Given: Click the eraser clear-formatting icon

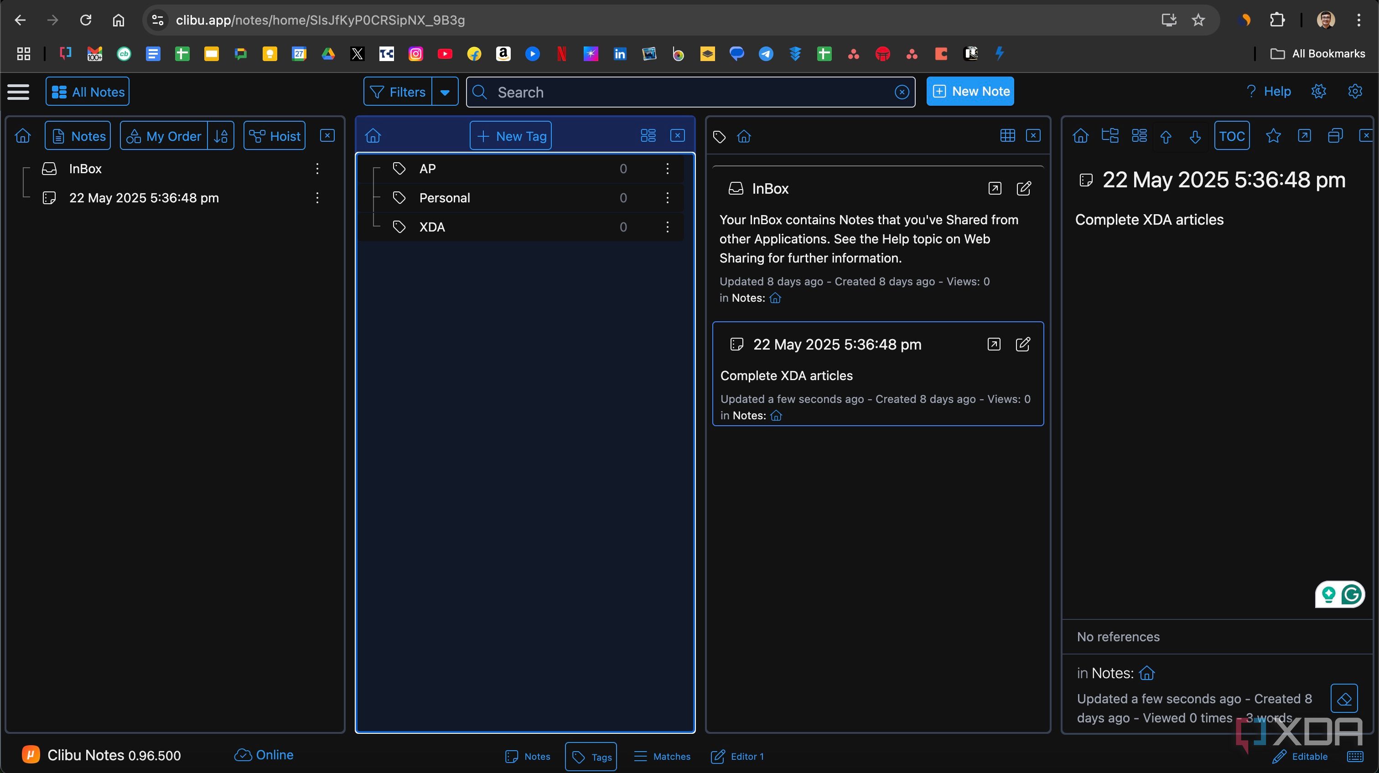Looking at the screenshot, I should point(1344,699).
